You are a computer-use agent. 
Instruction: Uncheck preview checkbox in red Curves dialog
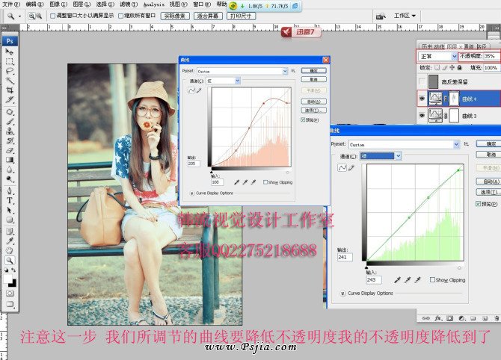(303, 120)
